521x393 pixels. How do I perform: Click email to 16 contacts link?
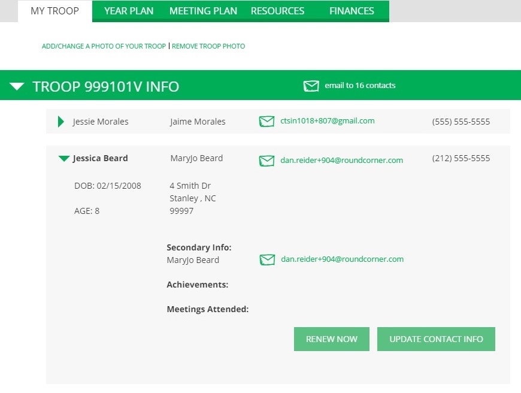(360, 86)
